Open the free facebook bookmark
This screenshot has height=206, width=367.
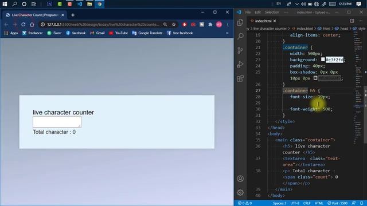[x=179, y=33]
